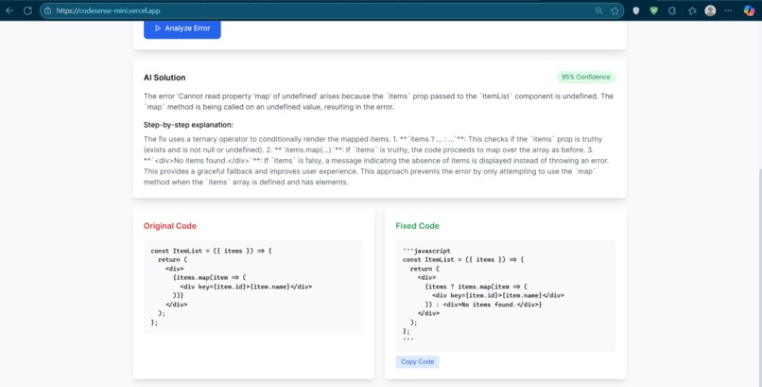Viewport: 762px width, 387px height.
Task: Click the '{items ? items.map' line in Fixed Code
Action: (x=476, y=287)
